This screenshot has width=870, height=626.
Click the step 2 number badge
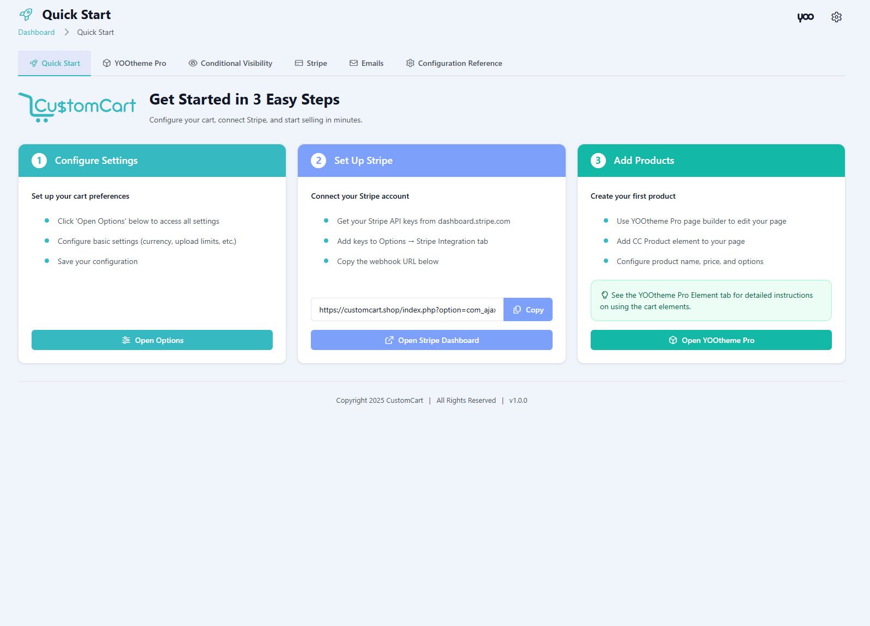coord(318,161)
